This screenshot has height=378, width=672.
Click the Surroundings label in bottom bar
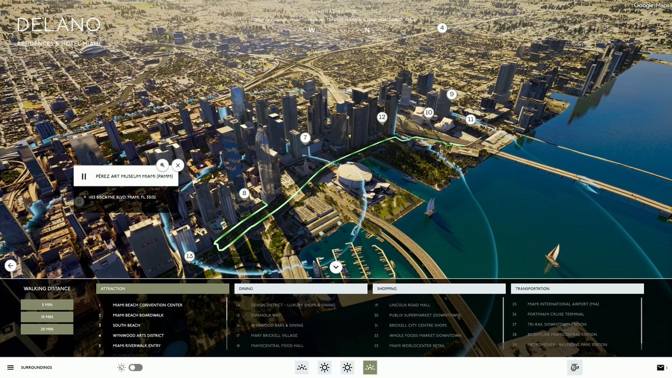(36, 367)
